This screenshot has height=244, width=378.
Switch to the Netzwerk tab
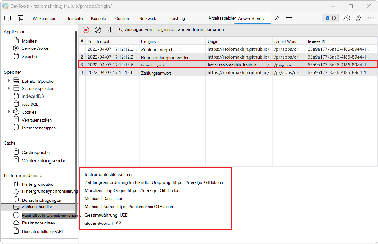point(147,18)
